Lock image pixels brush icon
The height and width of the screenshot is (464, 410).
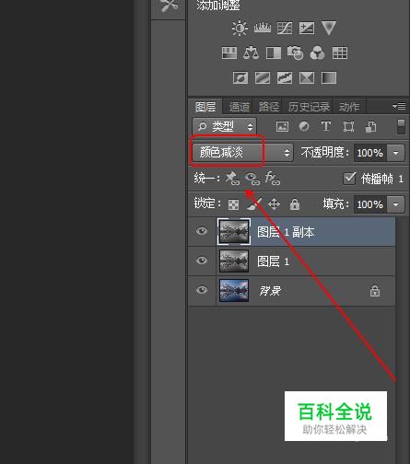[x=254, y=203]
